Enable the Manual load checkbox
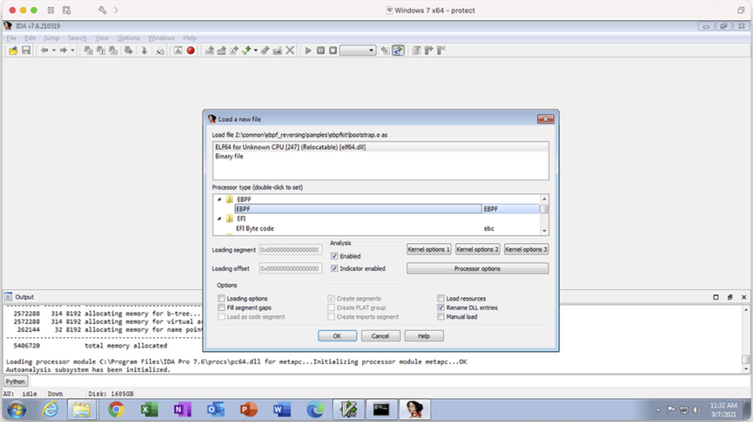 [x=441, y=317]
